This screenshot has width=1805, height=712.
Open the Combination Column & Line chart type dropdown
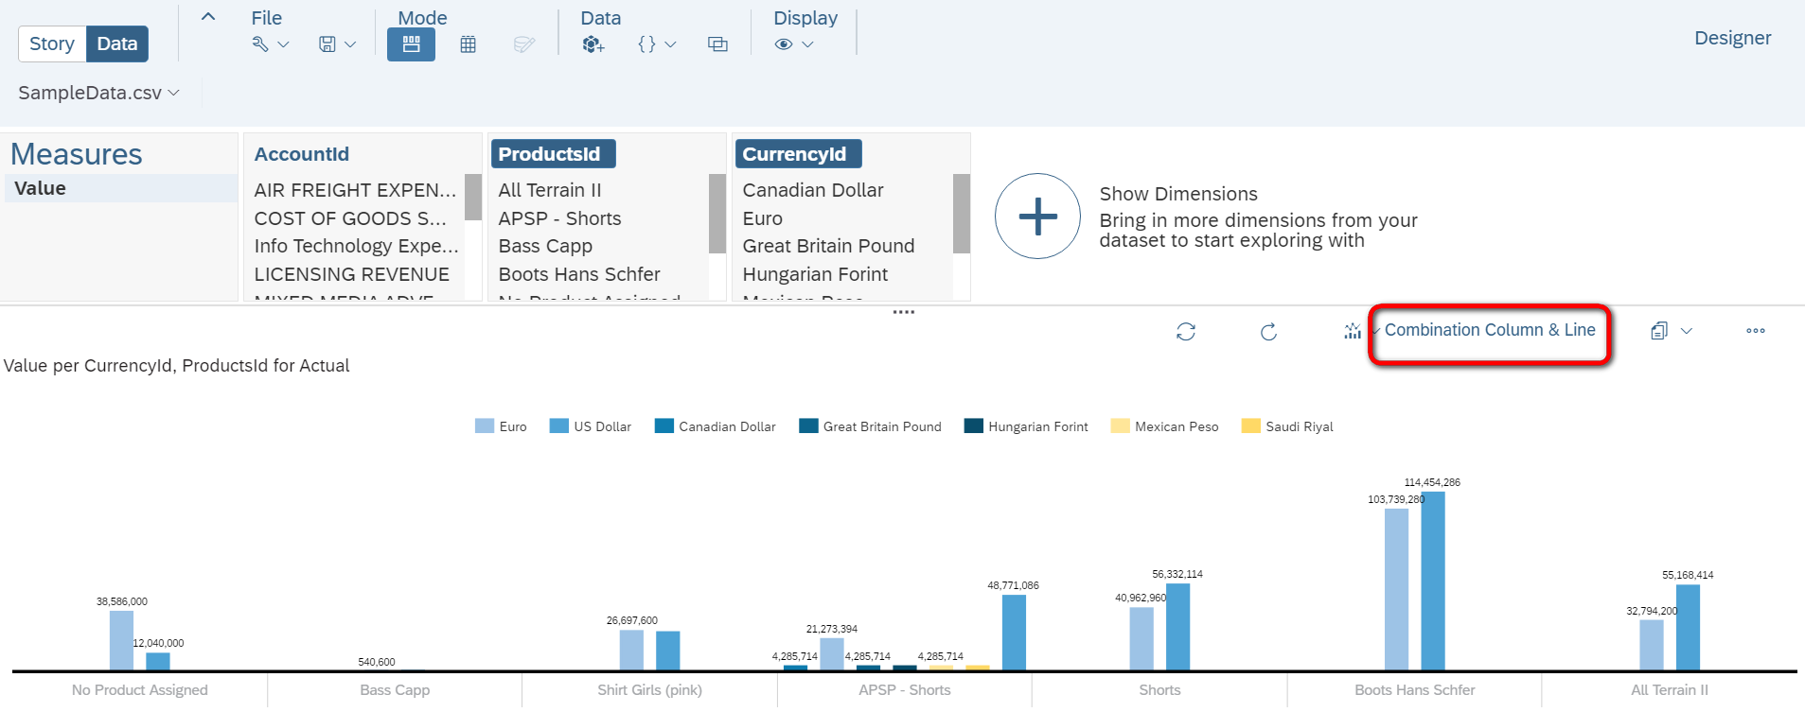coord(1490,330)
